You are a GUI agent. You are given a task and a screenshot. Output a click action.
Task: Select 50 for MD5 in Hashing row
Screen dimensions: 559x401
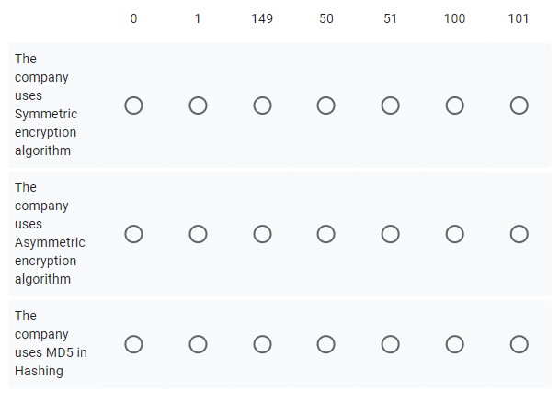tap(325, 344)
